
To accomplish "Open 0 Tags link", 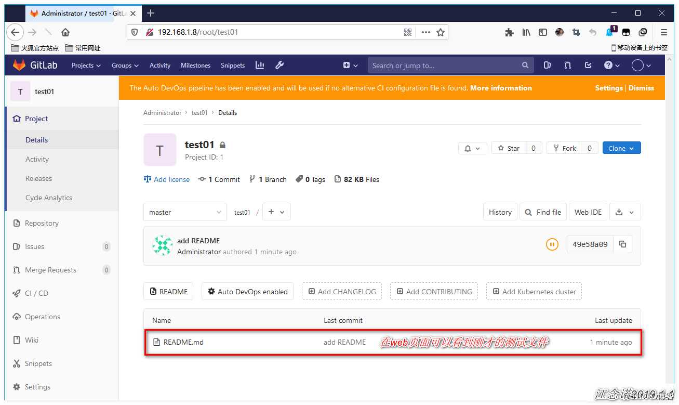I will coord(311,179).
